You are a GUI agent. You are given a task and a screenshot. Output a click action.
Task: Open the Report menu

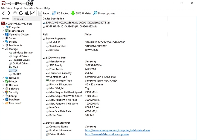[x=18, y=8]
